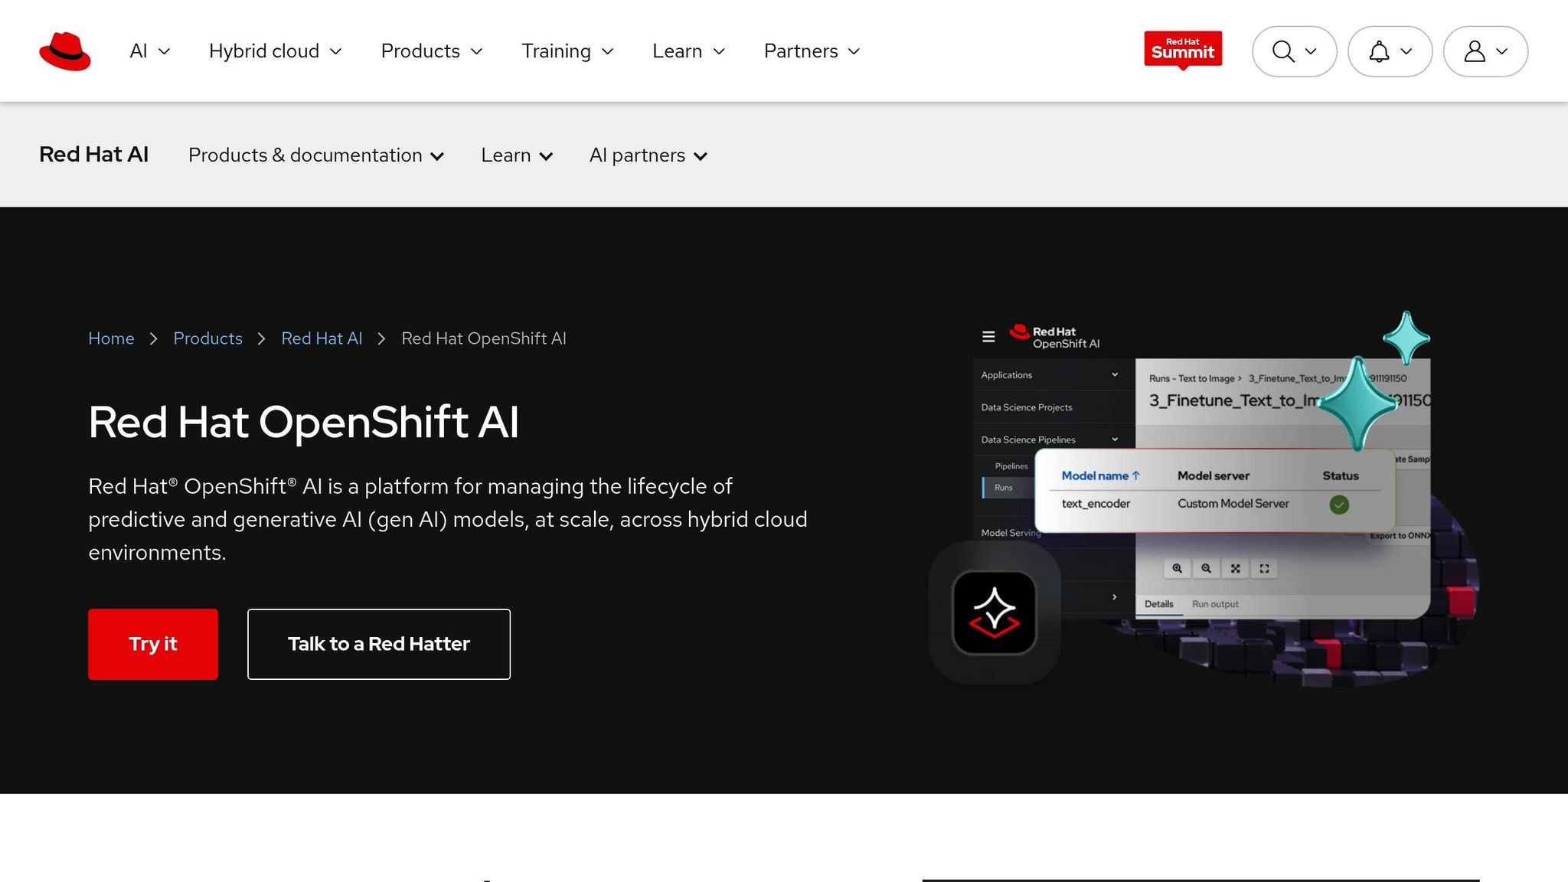Click Talk to a Red Hatter button
This screenshot has height=882, width=1568.
[379, 644]
